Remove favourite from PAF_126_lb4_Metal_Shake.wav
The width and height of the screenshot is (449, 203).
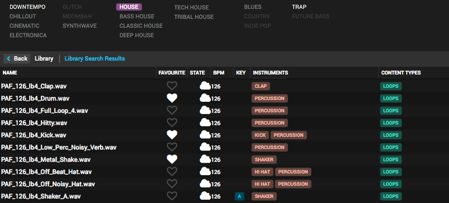(x=172, y=159)
